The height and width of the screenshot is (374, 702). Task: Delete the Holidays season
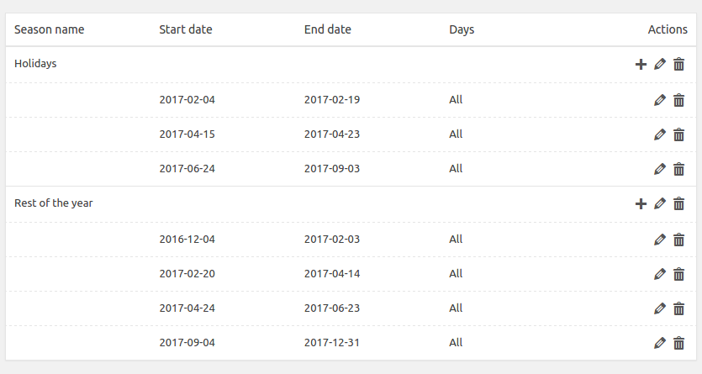(679, 64)
